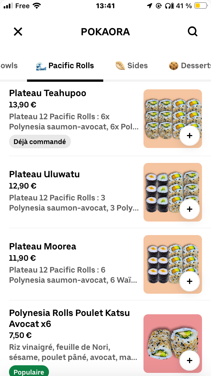Add Polynesia Rolls Poulet Katsu with plus icon
The image size is (211, 376).
pyautogui.click(x=190, y=360)
